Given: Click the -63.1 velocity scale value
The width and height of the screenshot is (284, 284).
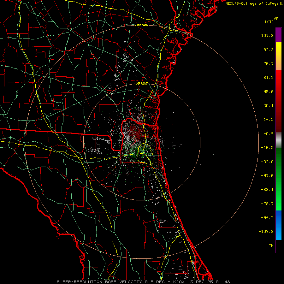Looking at the screenshot, I should [x=267, y=190].
